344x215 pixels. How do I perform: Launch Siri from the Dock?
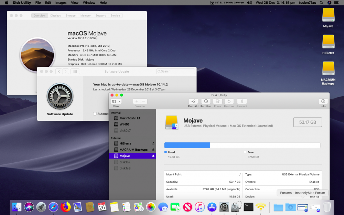click(x=29, y=207)
